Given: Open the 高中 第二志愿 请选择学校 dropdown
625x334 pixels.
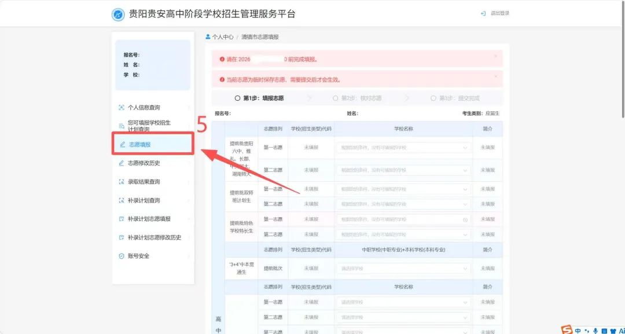Looking at the screenshot, I should (x=403, y=317).
